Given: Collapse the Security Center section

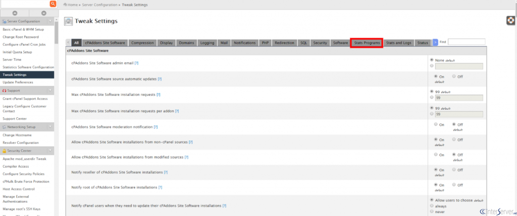Looking at the screenshot, I should 50,151.
